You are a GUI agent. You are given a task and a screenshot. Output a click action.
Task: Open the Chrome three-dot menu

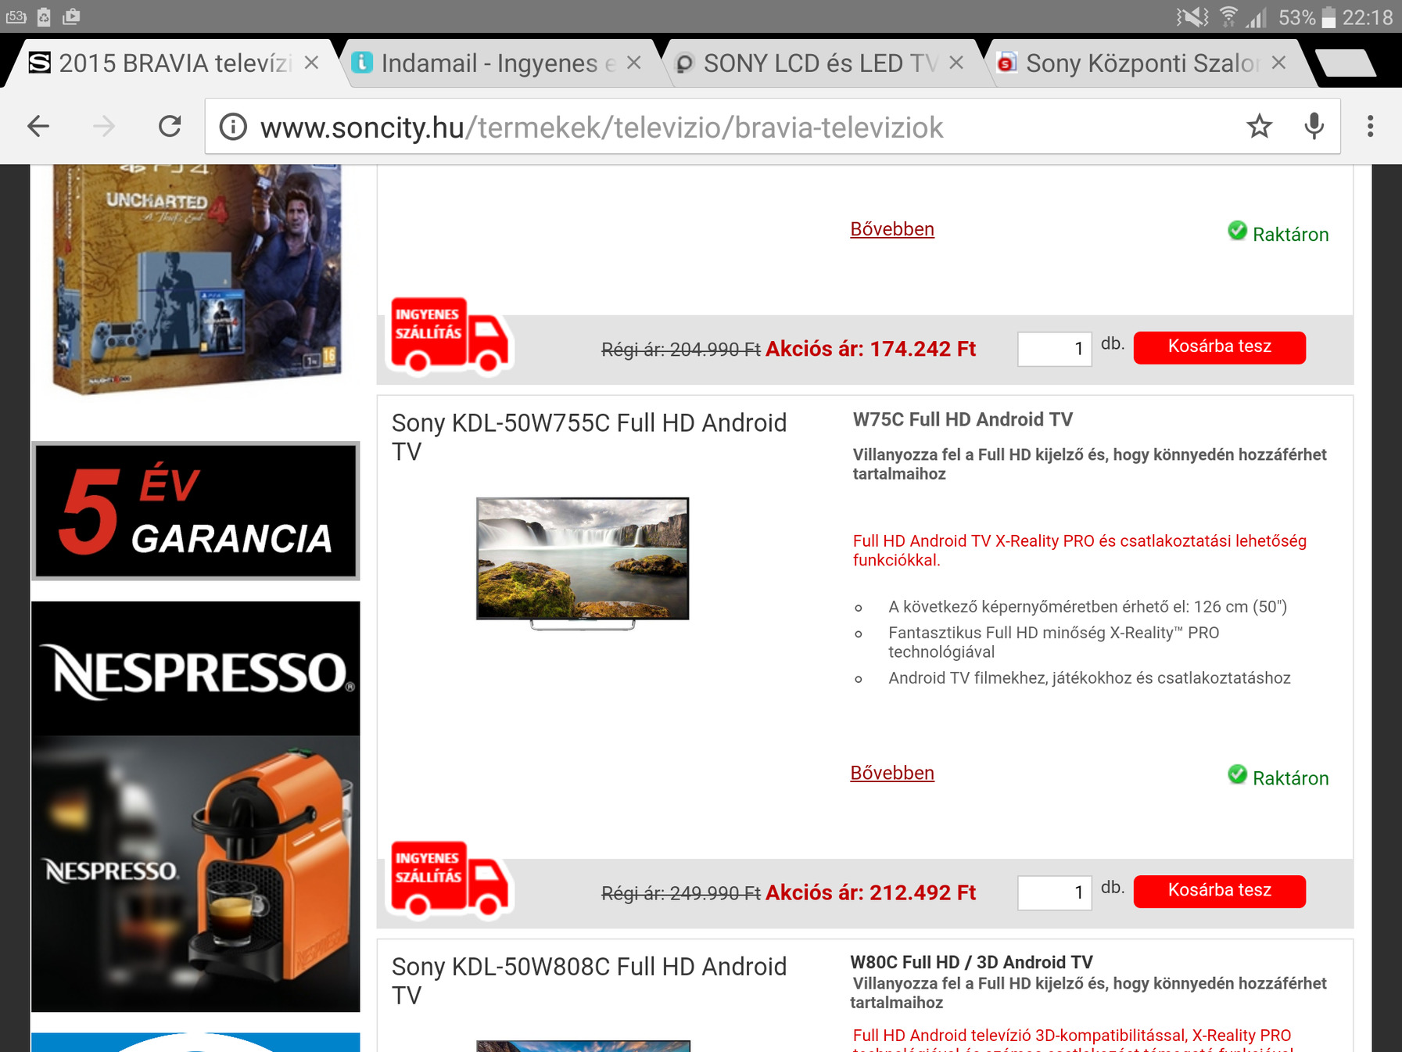[1370, 126]
